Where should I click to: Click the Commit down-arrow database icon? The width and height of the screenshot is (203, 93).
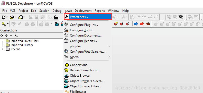tap(27, 24)
